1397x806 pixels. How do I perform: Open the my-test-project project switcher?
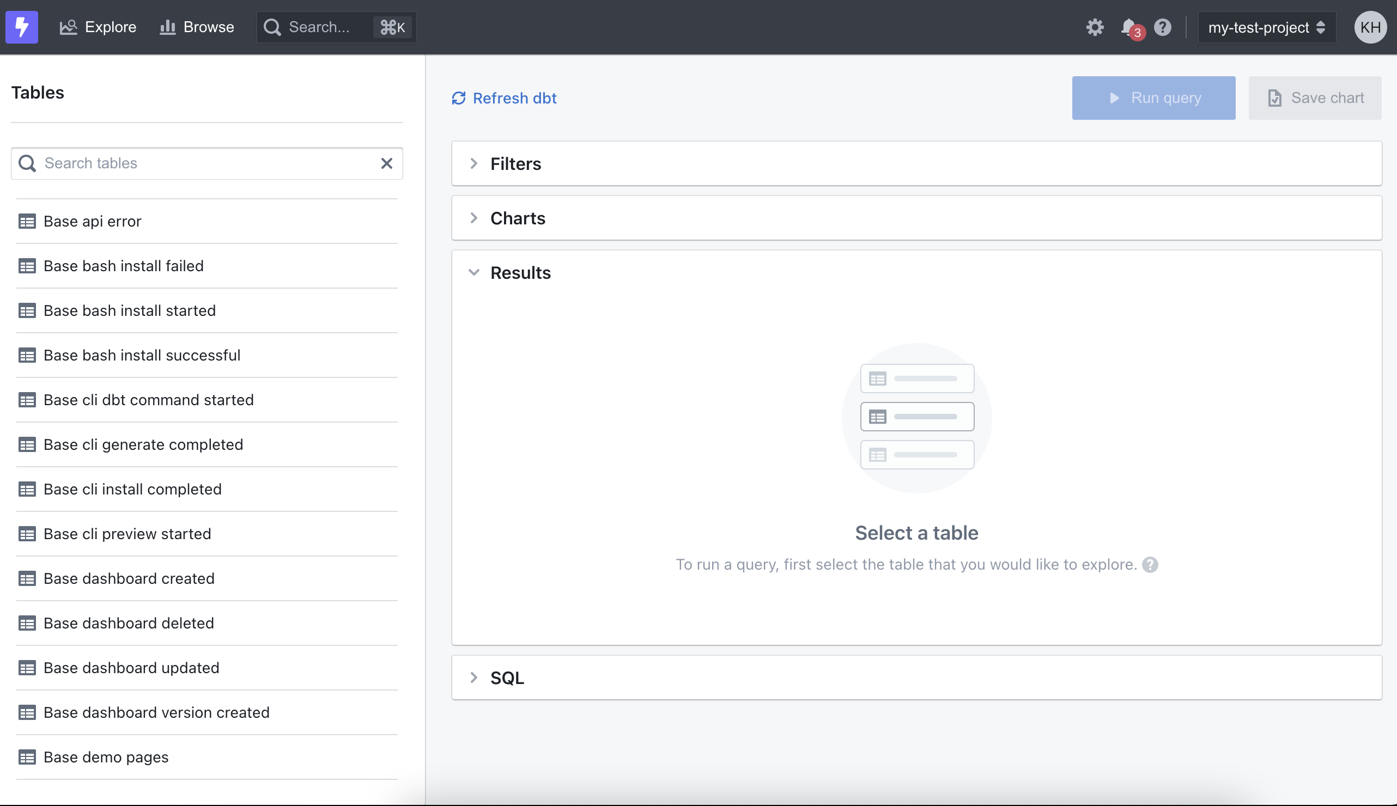tap(1266, 27)
